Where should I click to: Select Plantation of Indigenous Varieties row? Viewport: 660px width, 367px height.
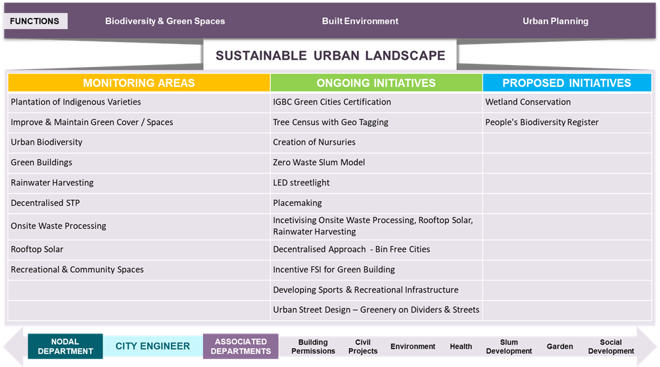coord(139,102)
